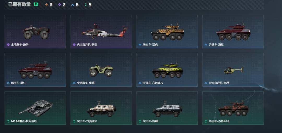The image size is (282, 133).
Task: Choose the 防空车-酒红 skin card
Action: point(35,70)
